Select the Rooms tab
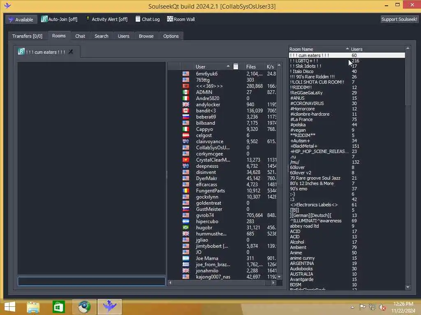The height and width of the screenshot is (315, 421). tap(59, 36)
